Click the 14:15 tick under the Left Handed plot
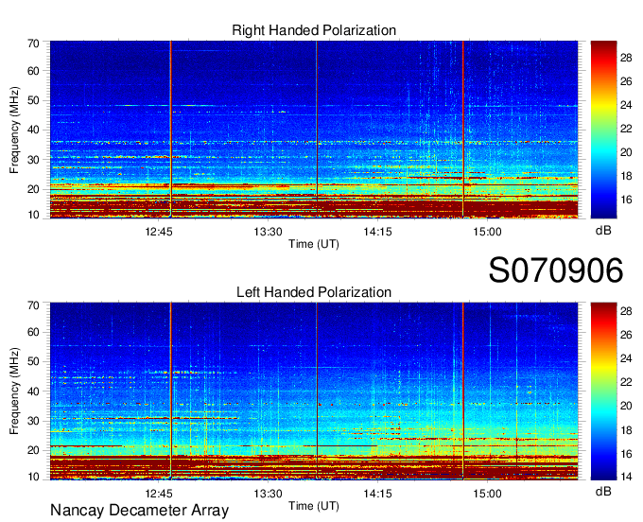 pyautogui.click(x=377, y=494)
